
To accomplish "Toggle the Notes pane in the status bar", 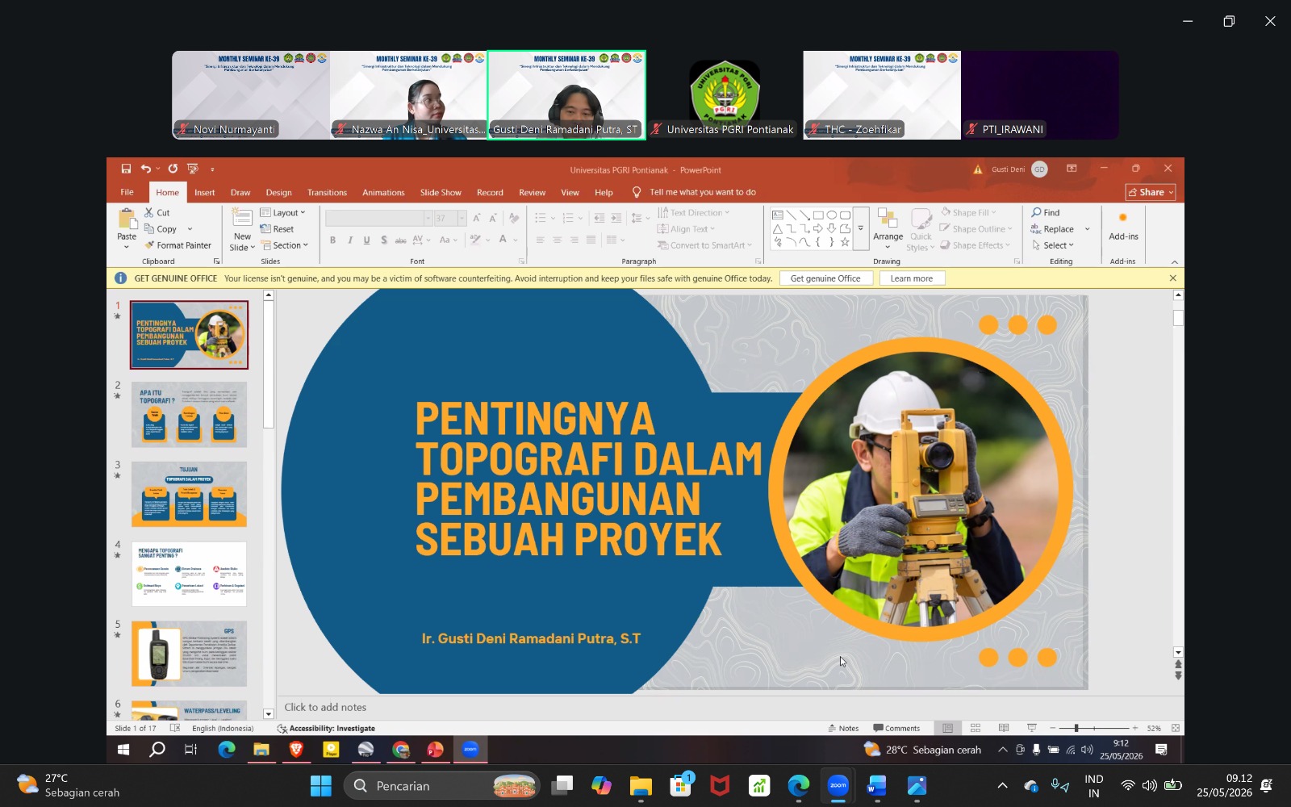I will [843, 728].
